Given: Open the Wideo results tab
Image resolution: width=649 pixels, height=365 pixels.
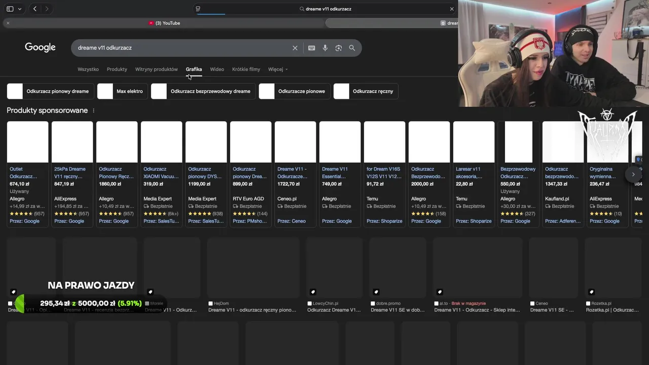Looking at the screenshot, I should (217, 69).
